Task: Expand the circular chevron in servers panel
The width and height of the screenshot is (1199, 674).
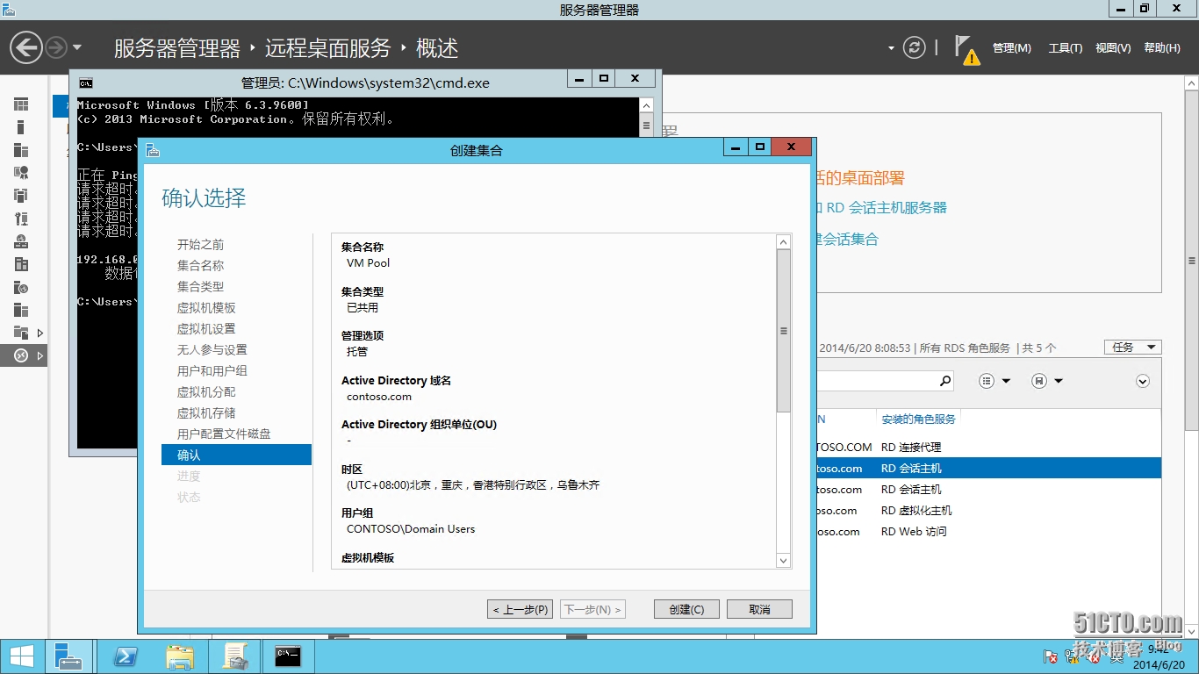Action: tap(1143, 381)
